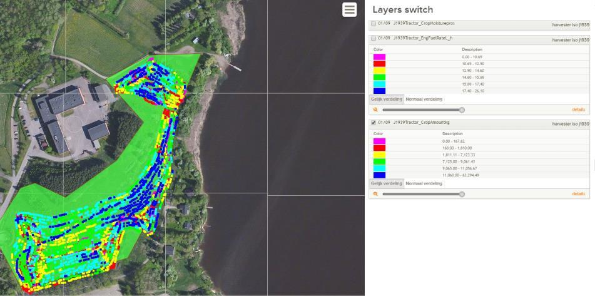Select Normaal verdeling tab for EngFuelRateL_h
The image size is (595, 296).
[424, 100]
